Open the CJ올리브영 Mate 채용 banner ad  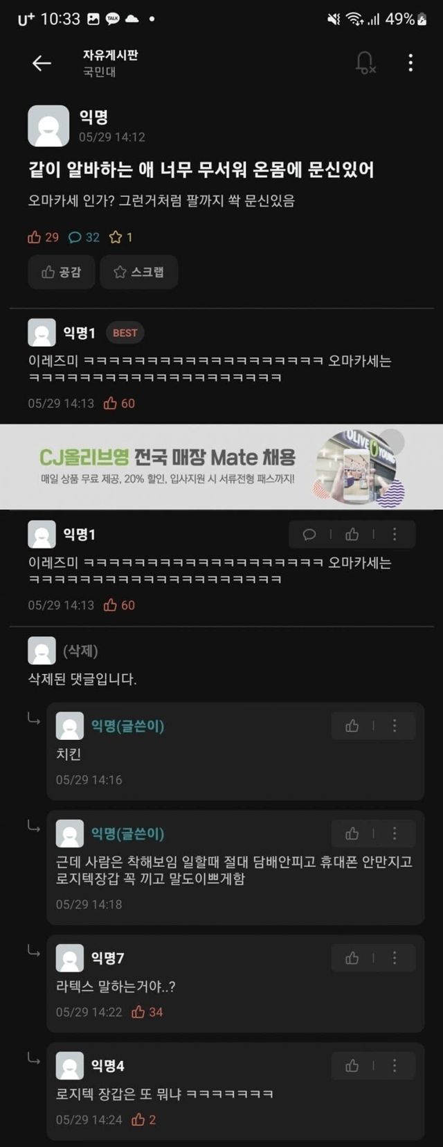pos(221,467)
